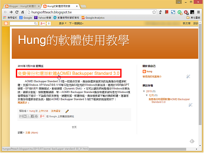Click the vertical scrollbar thumb

click(x=200, y=75)
